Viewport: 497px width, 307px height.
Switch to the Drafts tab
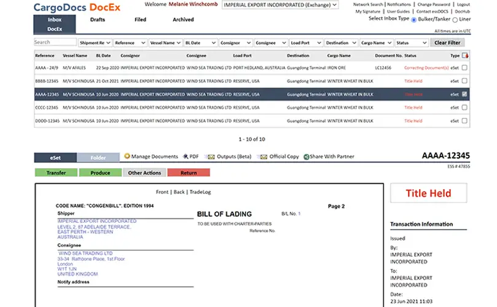(x=97, y=20)
